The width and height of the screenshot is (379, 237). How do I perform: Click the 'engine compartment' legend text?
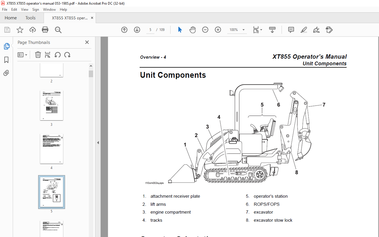coord(171,212)
